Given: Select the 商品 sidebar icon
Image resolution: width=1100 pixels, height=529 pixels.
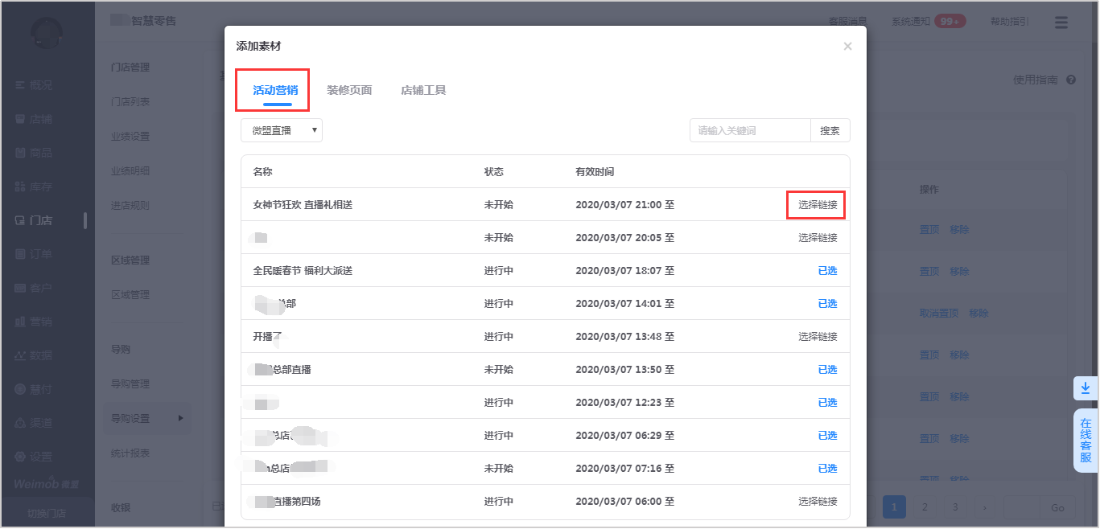Looking at the screenshot, I should tap(20, 153).
